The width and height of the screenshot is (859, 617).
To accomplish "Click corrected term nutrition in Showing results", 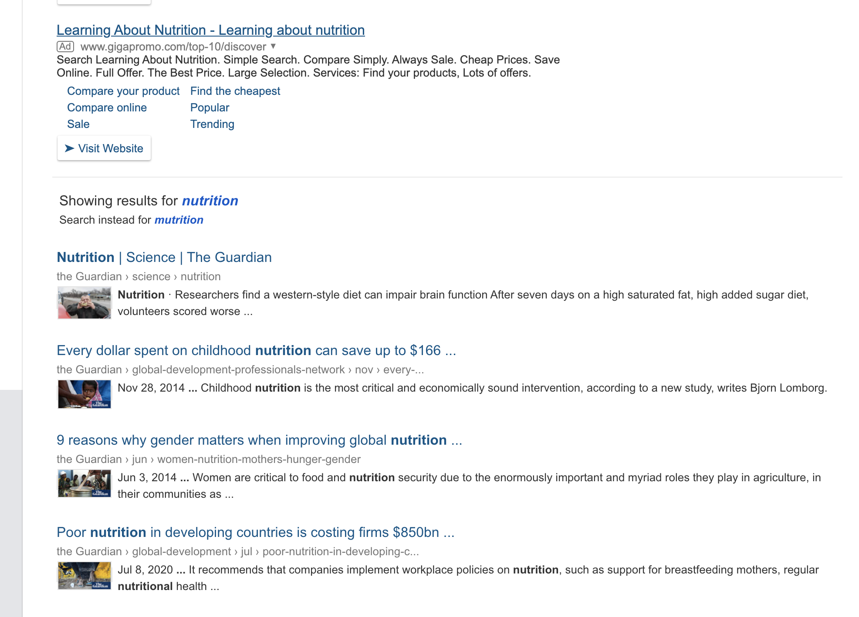I will (210, 201).
